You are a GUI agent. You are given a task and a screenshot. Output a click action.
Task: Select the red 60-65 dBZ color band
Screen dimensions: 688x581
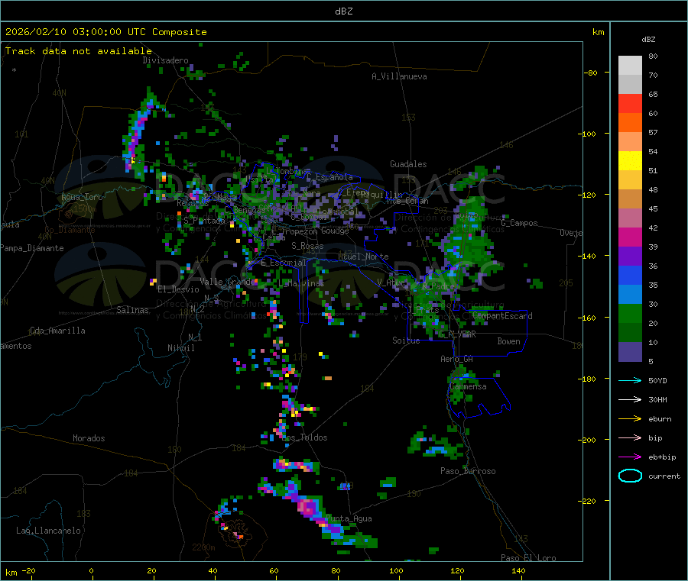coord(630,103)
